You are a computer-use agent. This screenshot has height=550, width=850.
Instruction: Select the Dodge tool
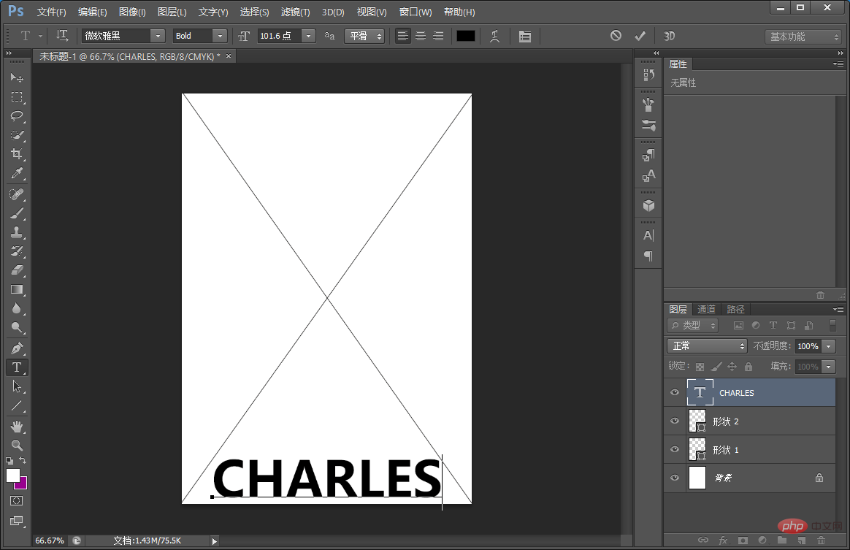(17, 327)
